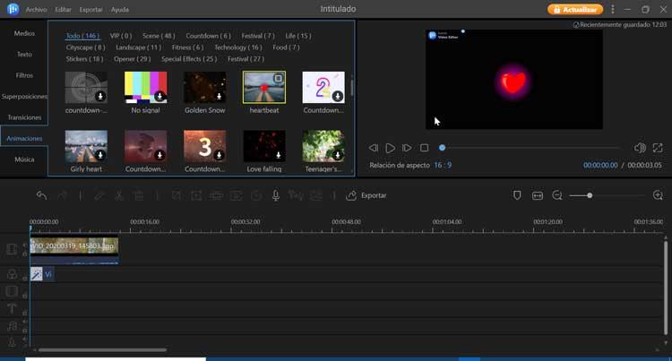Stop preview playback
Viewport: 672px width, 361px height.
coord(424,148)
